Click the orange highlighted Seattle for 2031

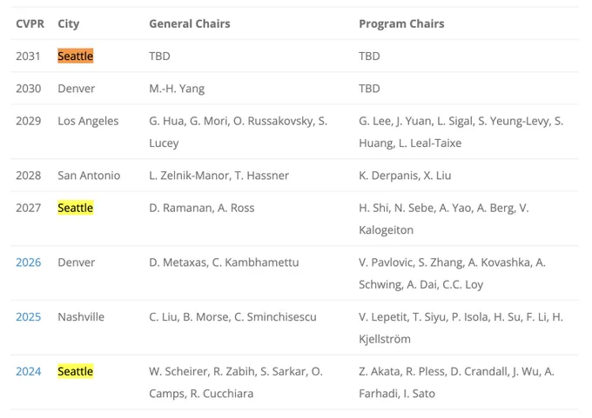point(76,56)
